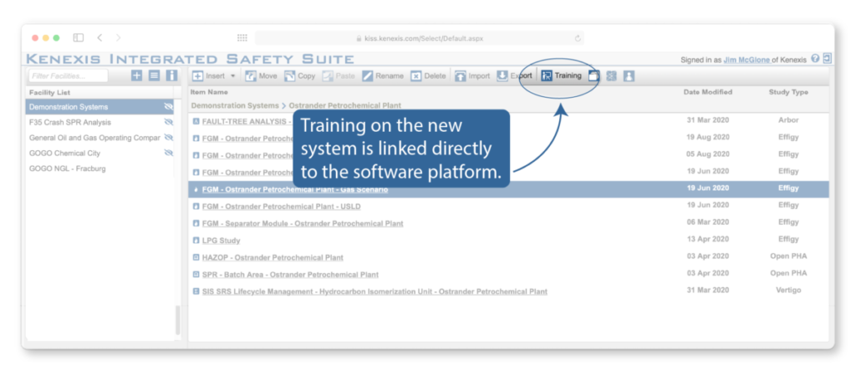Click the Rename toolbar button
The height and width of the screenshot is (375, 856).
[x=383, y=76]
